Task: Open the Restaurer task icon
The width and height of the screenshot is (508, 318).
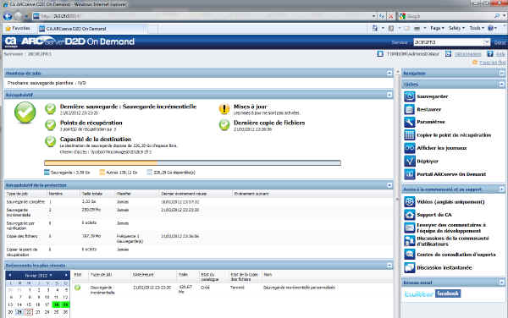Action: click(410, 109)
